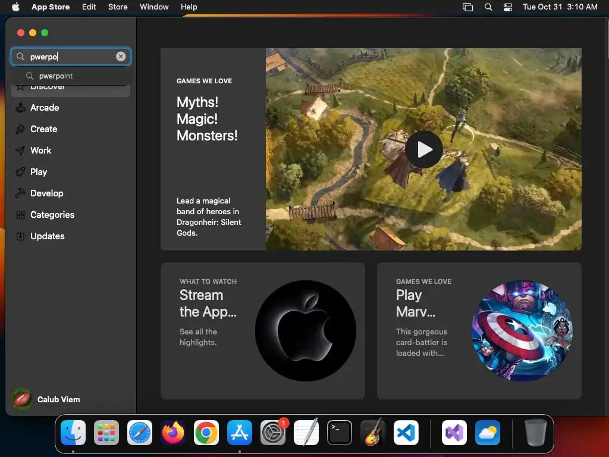Screen dimensions: 609x457
Task: Open the Window menu
Action: pyautogui.click(x=154, y=7)
